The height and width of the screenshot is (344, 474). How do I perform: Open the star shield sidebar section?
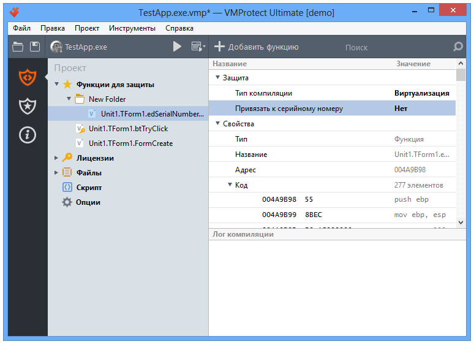28,106
